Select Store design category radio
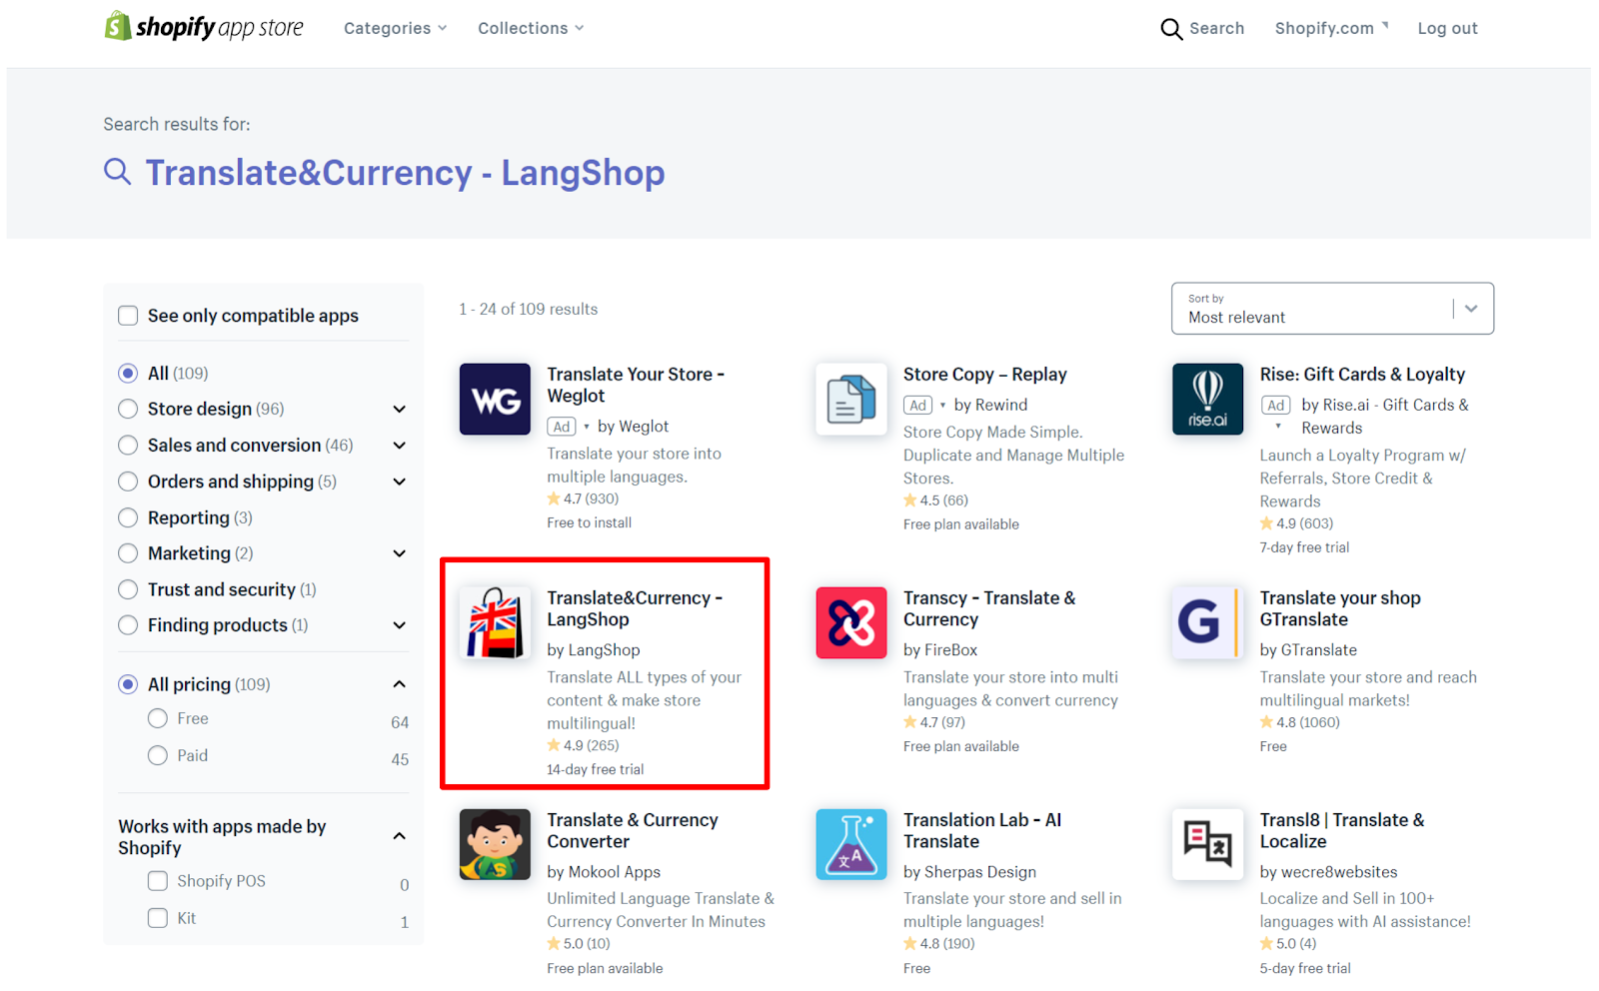 128,409
